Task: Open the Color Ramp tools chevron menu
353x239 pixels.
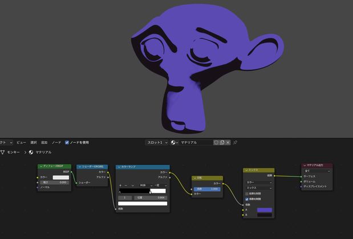Action: [133, 186]
